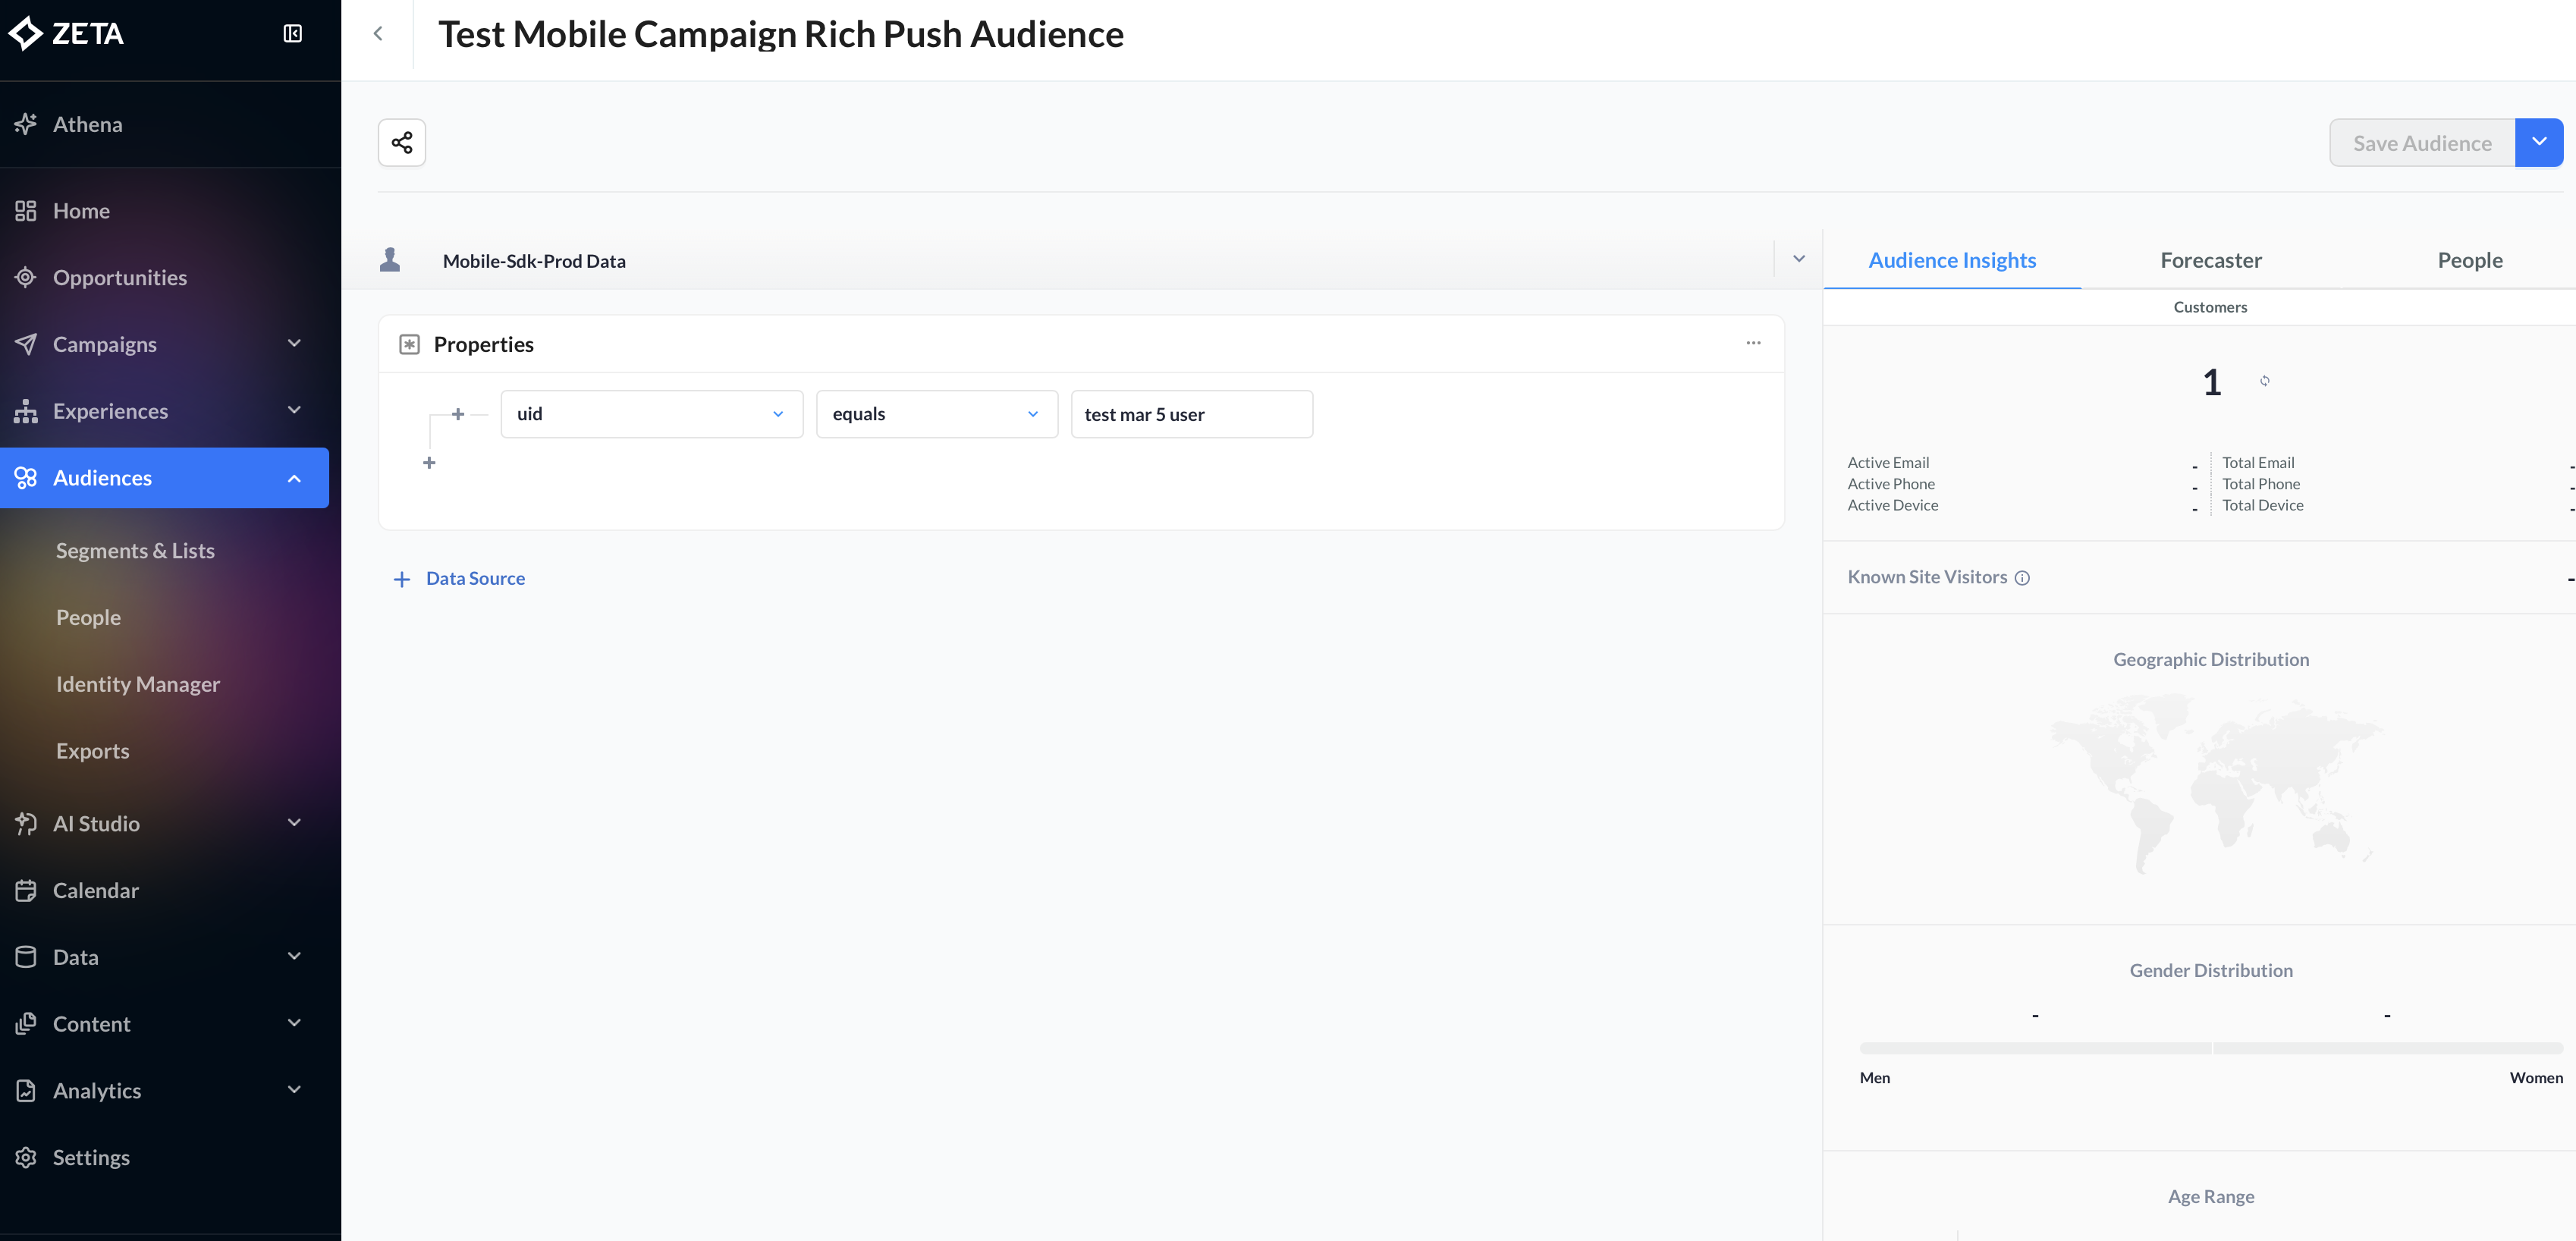This screenshot has width=2576, height=1241.
Task: Open the Properties three-dot options menu
Action: pyautogui.click(x=1753, y=343)
